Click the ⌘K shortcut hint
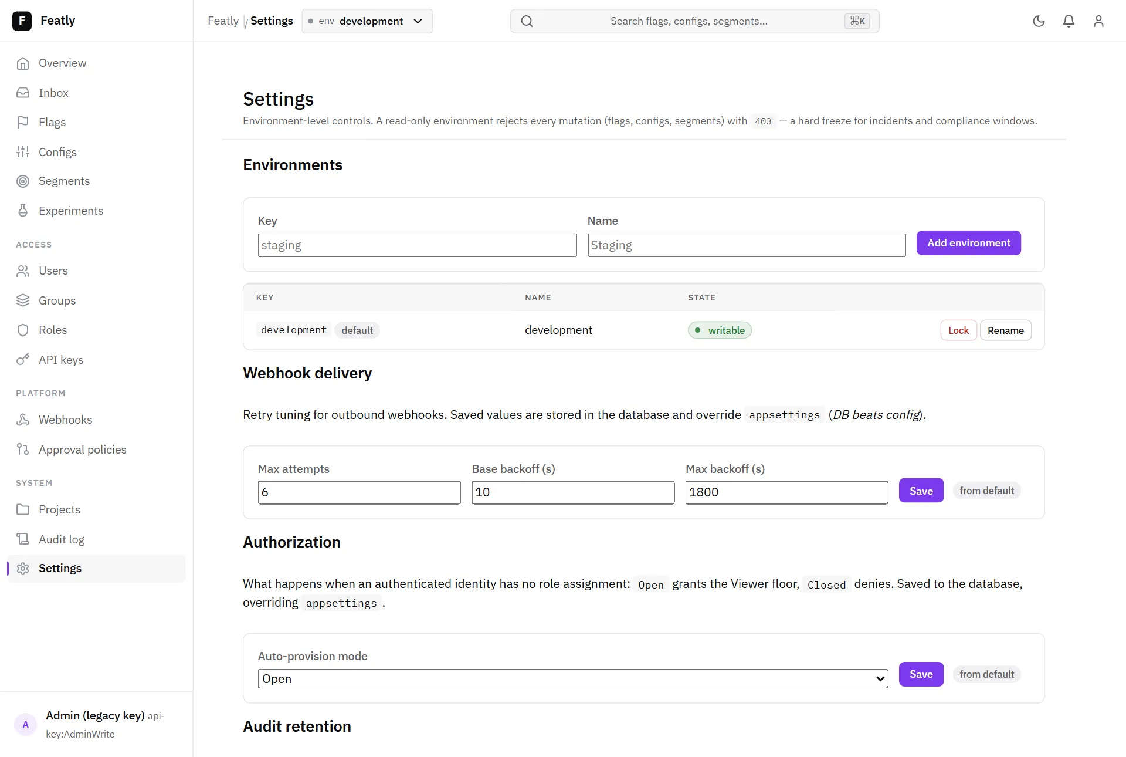This screenshot has width=1126, height=757. point(857,21)
